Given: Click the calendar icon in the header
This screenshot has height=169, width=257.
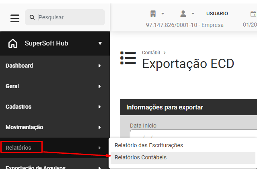Looking at the screenshot, I should (253, 14).
